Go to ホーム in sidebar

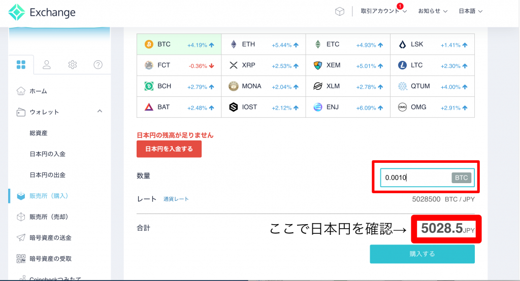38,91
